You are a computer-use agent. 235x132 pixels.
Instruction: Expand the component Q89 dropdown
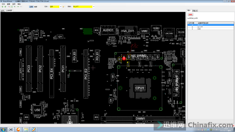click(61, 6)
